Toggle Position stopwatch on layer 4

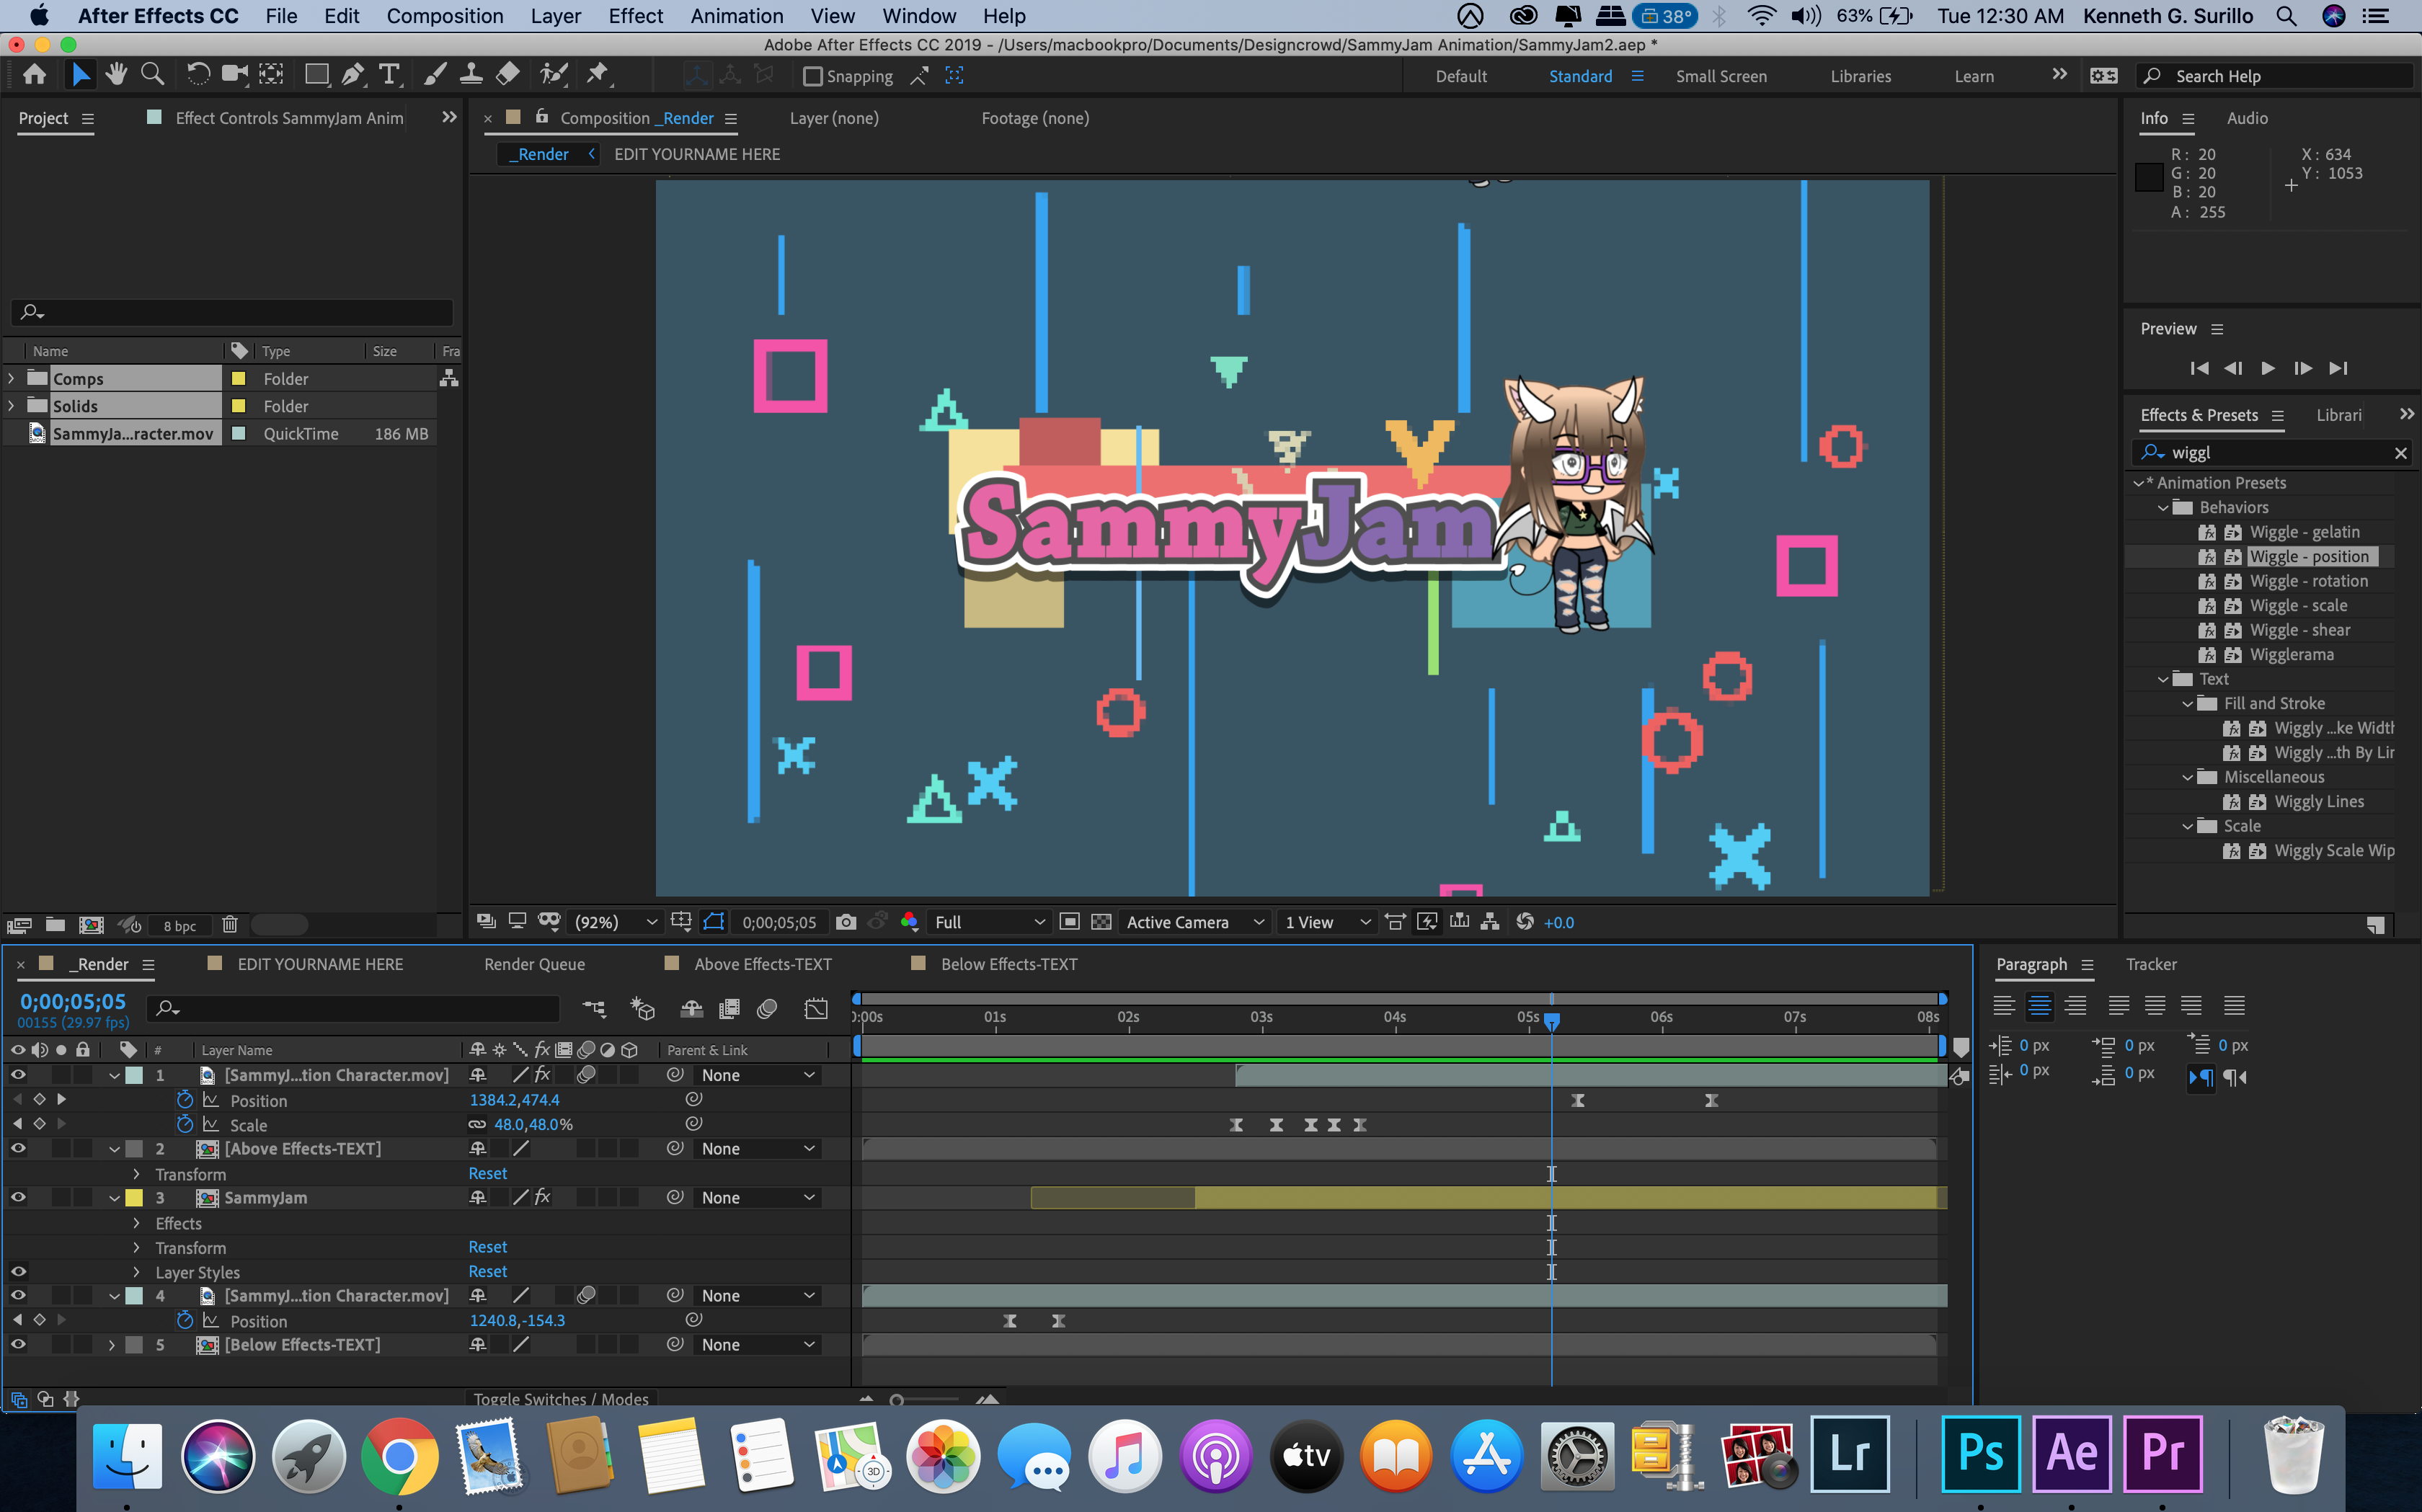[x=185, y=1320]
